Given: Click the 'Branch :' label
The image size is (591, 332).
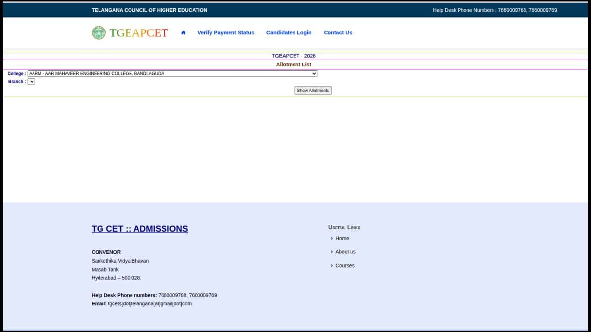Looking at the screenshot, I should pos(17,82).
